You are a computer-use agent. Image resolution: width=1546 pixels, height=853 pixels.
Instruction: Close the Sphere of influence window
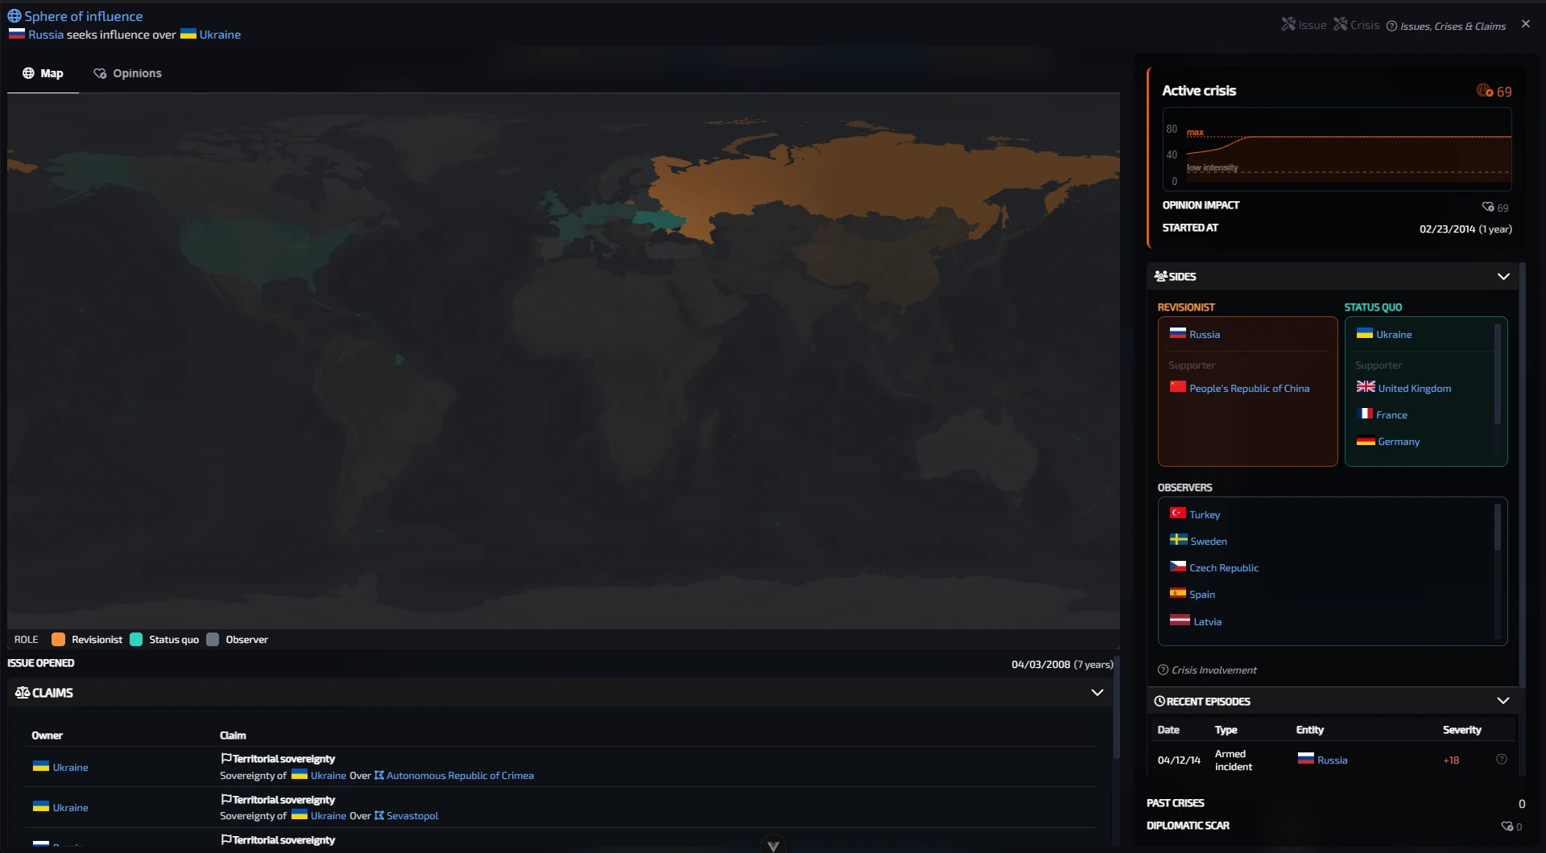(x=1525, y=24)
